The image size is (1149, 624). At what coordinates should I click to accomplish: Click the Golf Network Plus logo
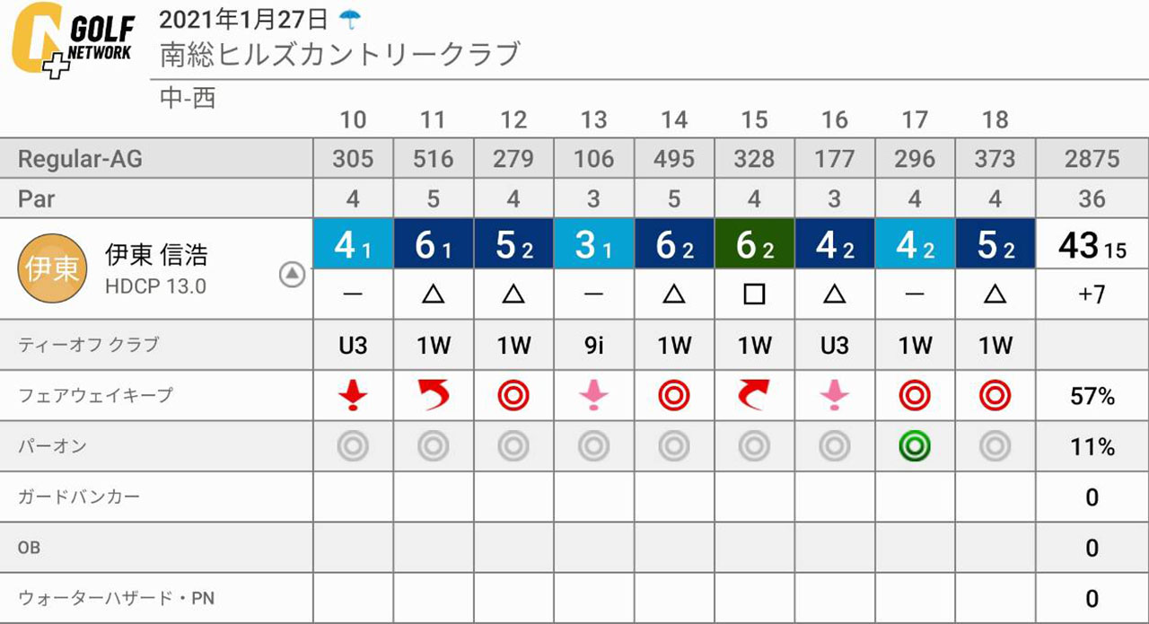pos(74,40)
